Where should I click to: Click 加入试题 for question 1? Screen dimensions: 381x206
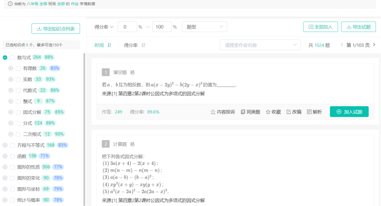click(349, 112)
